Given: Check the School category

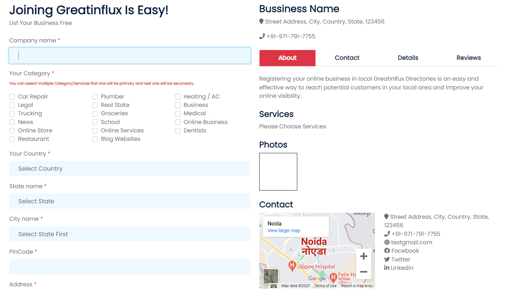Looking at the screenshot, I should coord(95,122).
